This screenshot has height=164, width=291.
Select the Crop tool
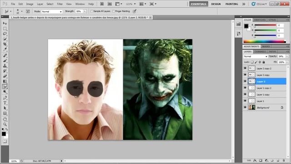(5, 44)
